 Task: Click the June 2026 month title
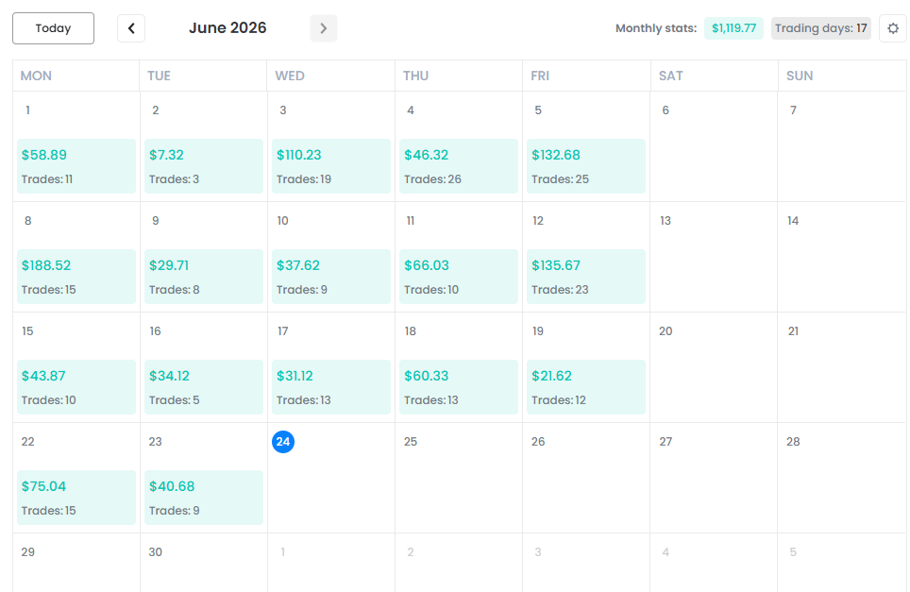coord(227,28)
